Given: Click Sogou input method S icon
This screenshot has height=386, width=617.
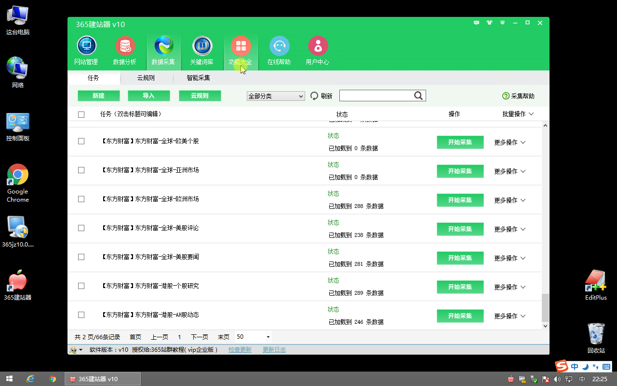Looking at the screenshot, I should (562, 366).
